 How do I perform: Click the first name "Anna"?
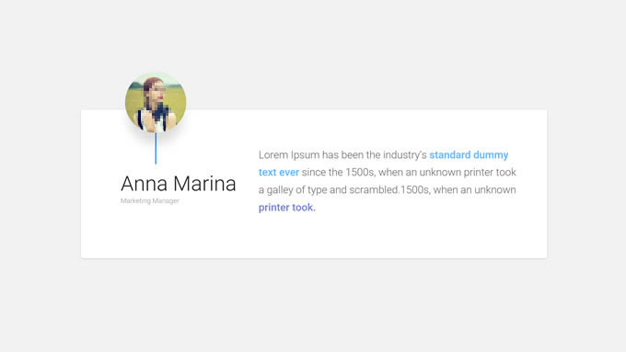pos(145,184)
